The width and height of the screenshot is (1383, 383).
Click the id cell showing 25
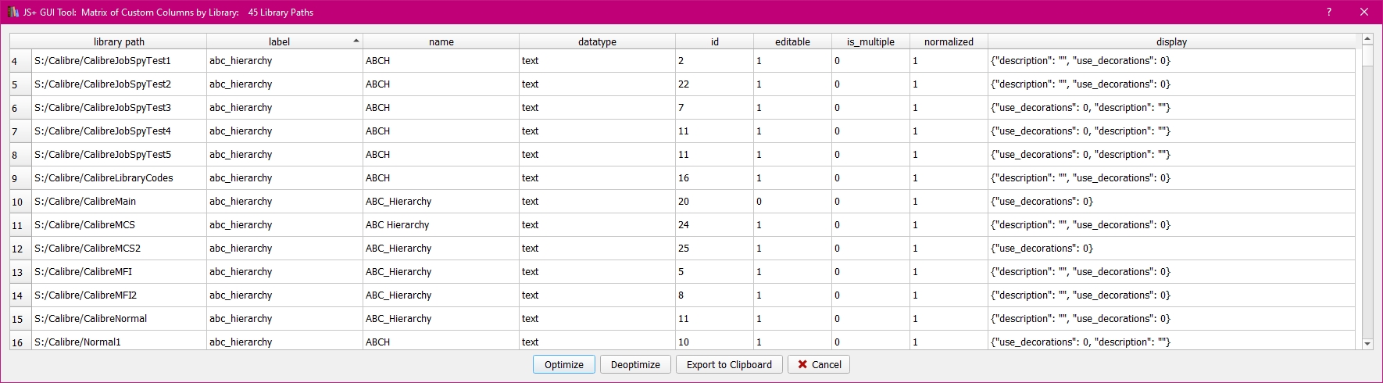pos(714,249)
